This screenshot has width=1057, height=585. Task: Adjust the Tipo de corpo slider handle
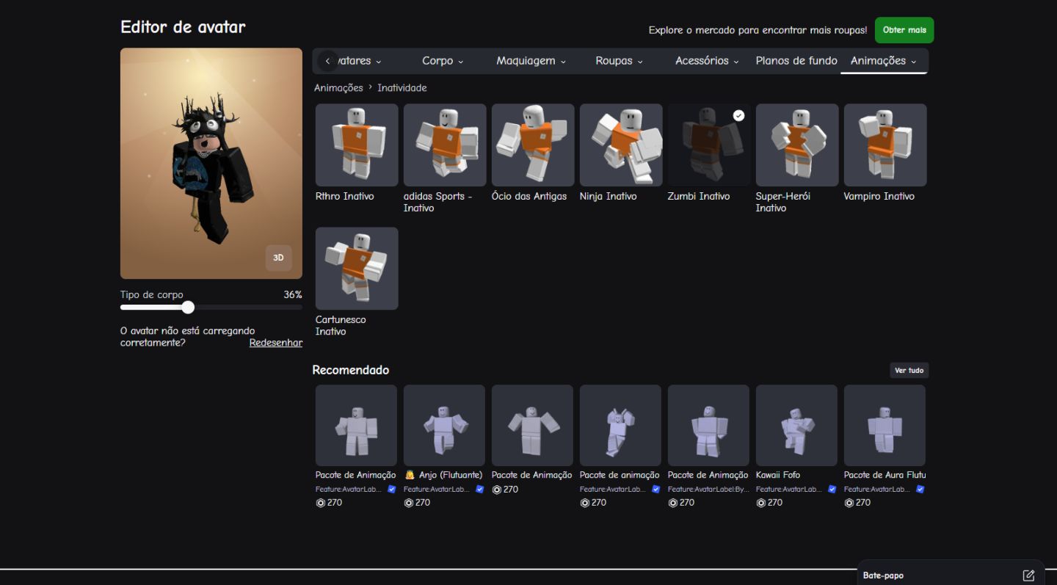tap(188, 308)
